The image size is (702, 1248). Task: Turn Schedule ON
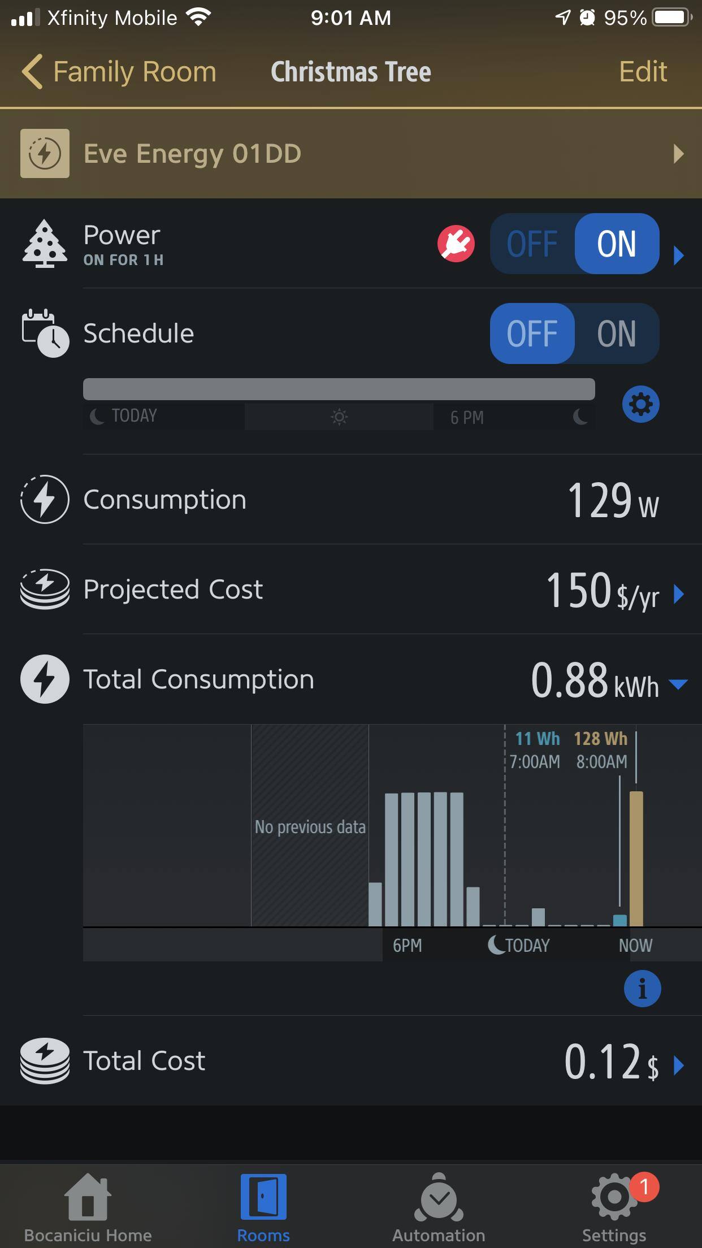tap(617, 333)
